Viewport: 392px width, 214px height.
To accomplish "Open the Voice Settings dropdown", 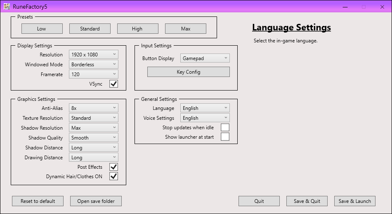I will pos(205,118).
